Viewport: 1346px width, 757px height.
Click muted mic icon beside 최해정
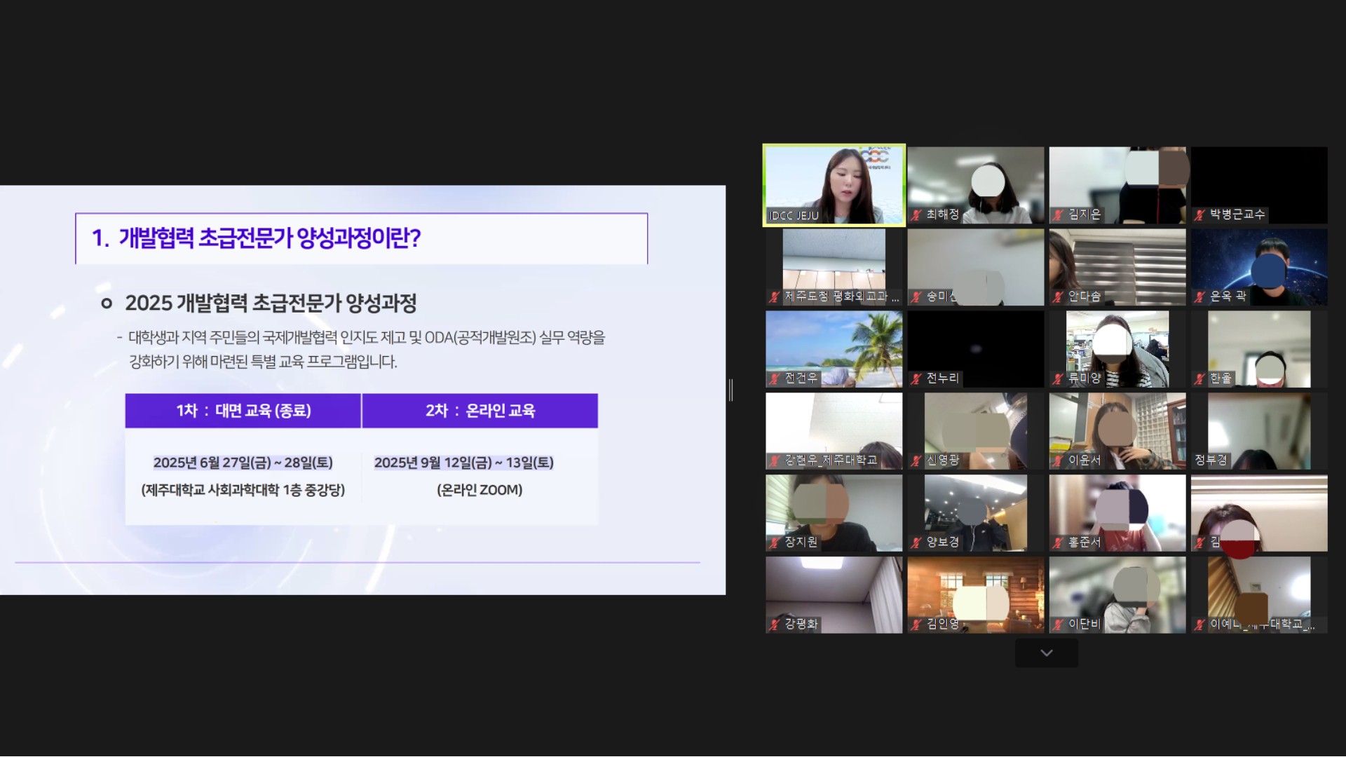point(916,215)
